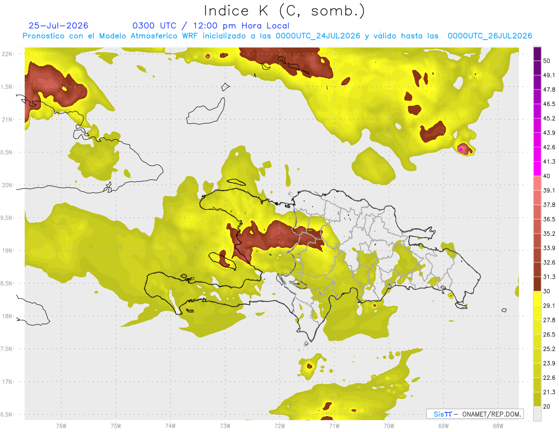Image resolution: width=559 pixels, height=432 pixels.
Task: Click the "35.2" color scale label
Action: tap(549, 233)
